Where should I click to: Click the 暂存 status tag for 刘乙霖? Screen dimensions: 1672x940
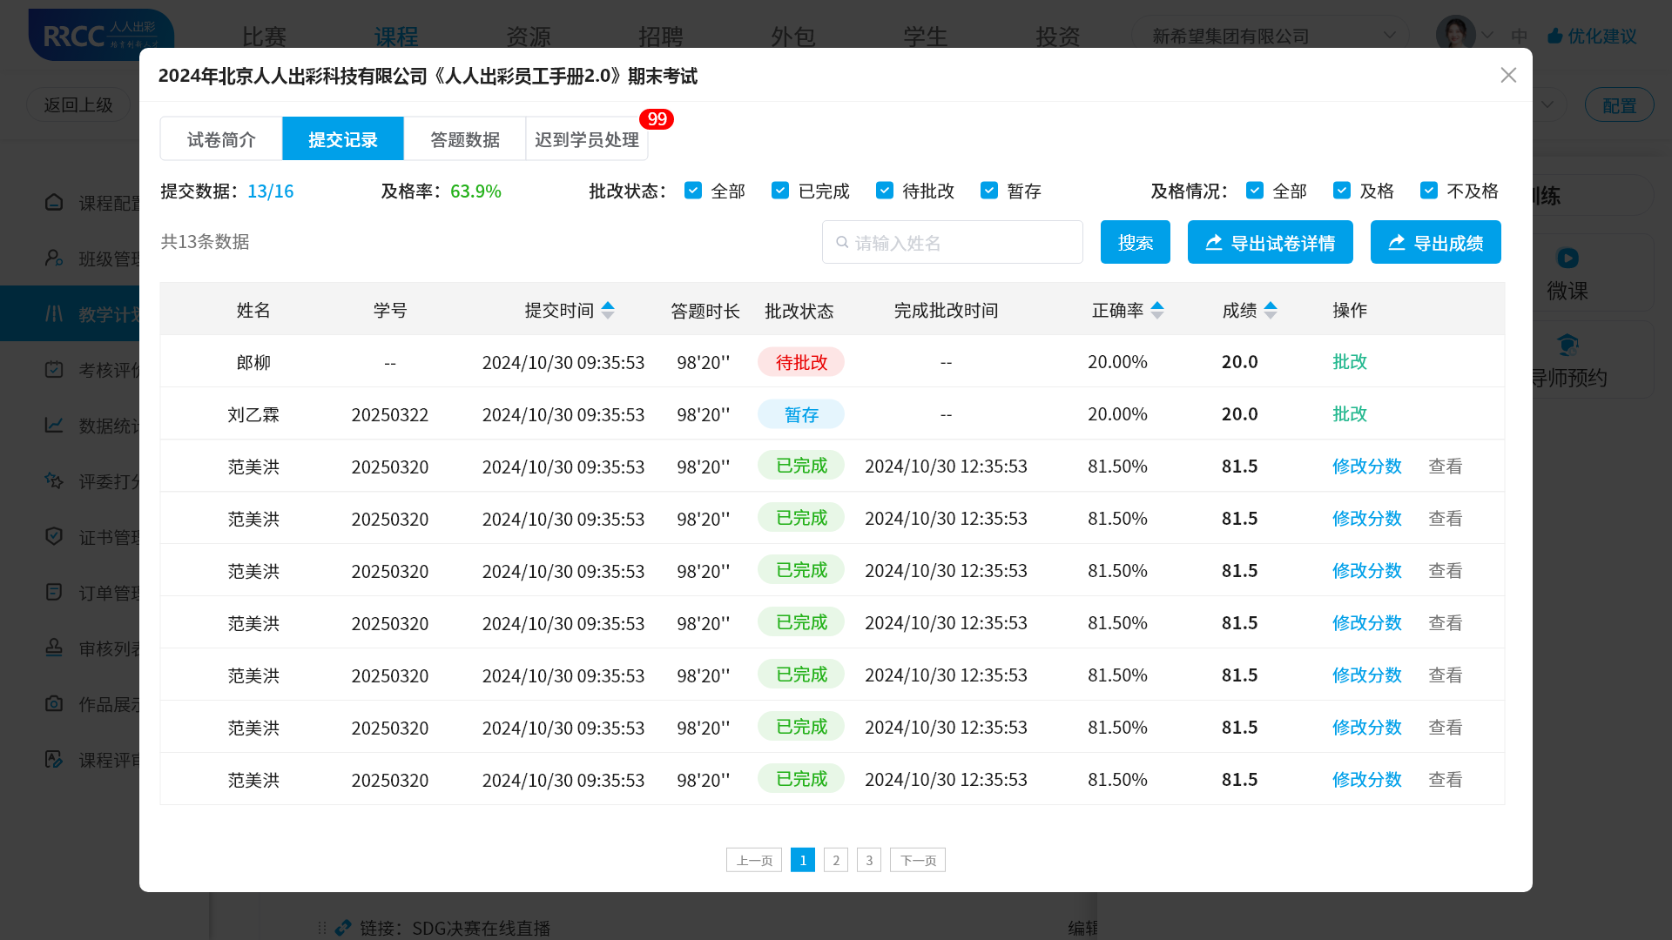pos(801,413)
